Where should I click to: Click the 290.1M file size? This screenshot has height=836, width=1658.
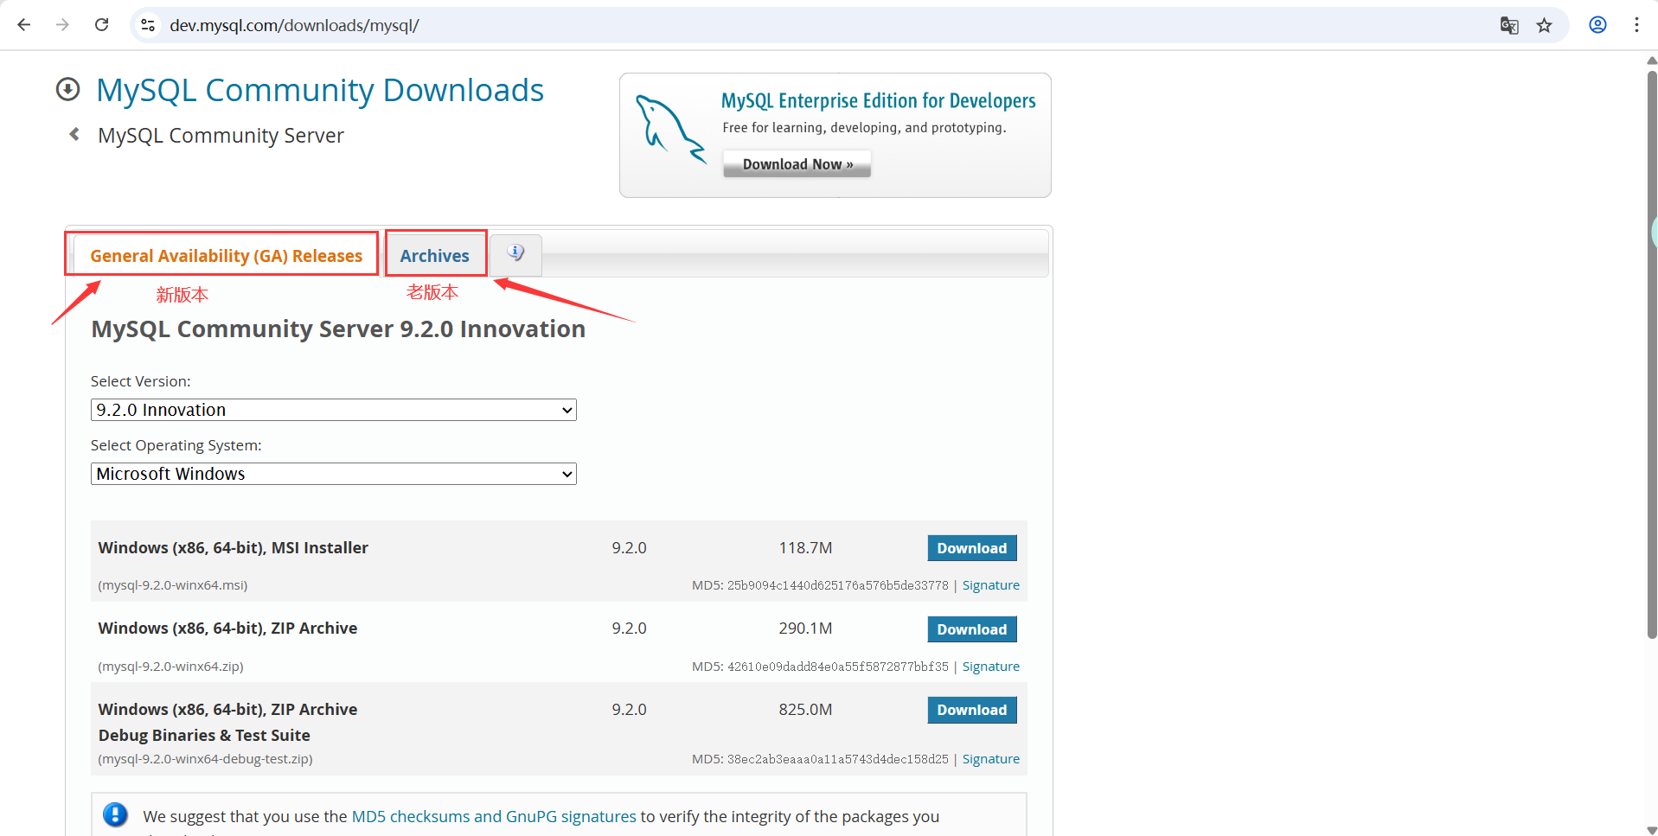pyautogui.click(x=805, y=629)
